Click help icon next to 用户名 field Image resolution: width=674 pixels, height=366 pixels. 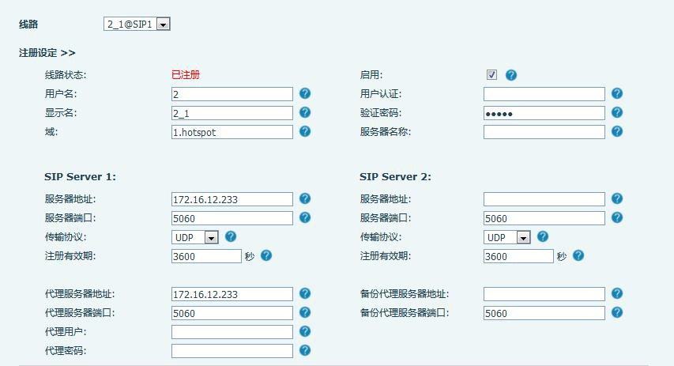tap(305, 93)
